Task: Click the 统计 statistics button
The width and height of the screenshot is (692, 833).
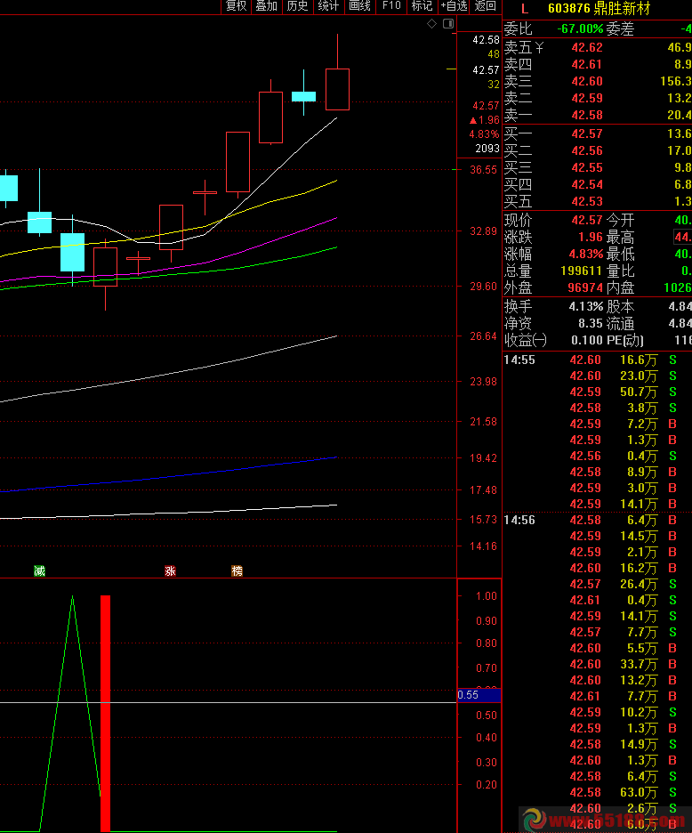Action: click(x=328, y=6)
